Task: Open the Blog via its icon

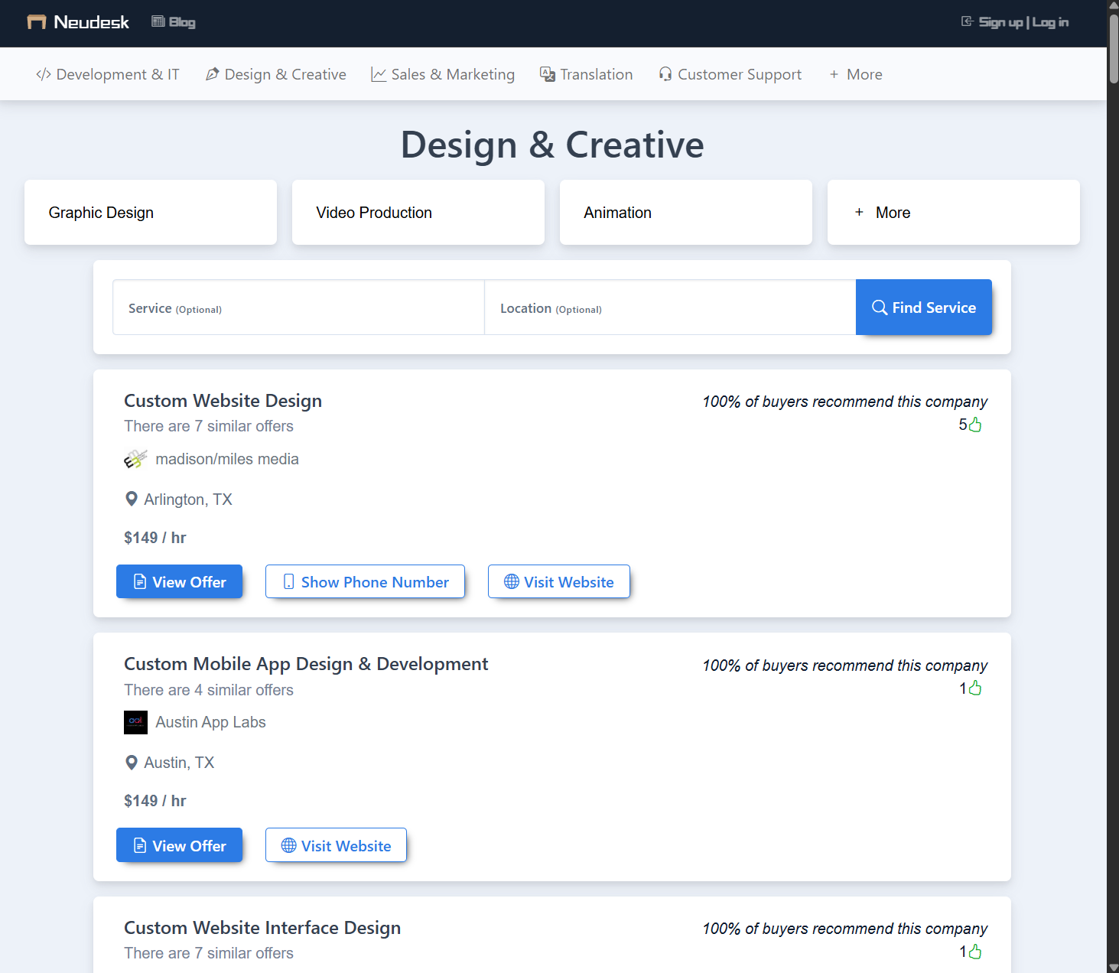Action: pyautogui.click(x=158, y=21)
